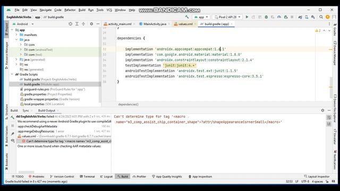Screen dimensions: 340x191
Task: Collapse the app module tree node
Action: click(x=12, y=30)
